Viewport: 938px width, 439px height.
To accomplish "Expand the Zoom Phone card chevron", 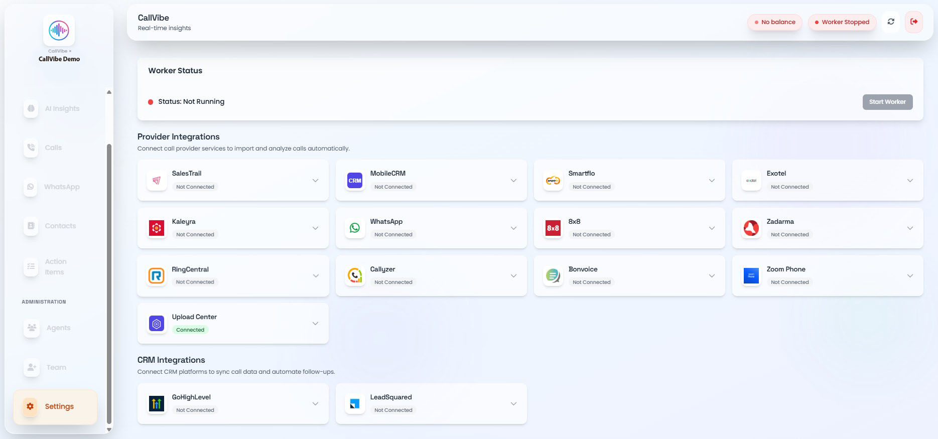I will coord(910,276).
